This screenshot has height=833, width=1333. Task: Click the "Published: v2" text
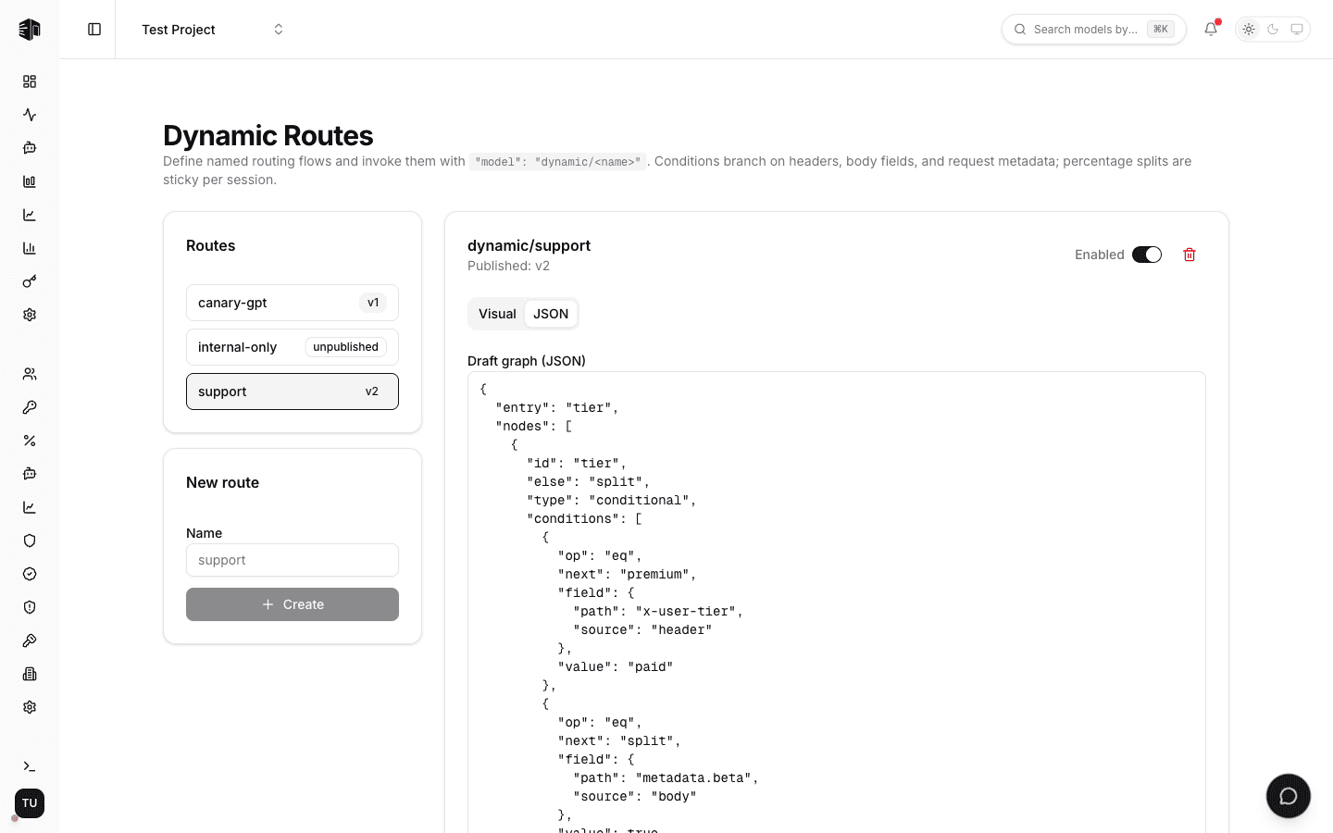click(x=508, y=266)
